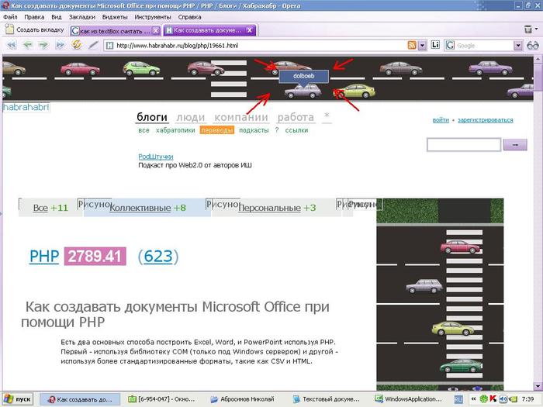Select the хабратопики filter
The height and width of the screenshot is (407, 543).
click(175, 130)
